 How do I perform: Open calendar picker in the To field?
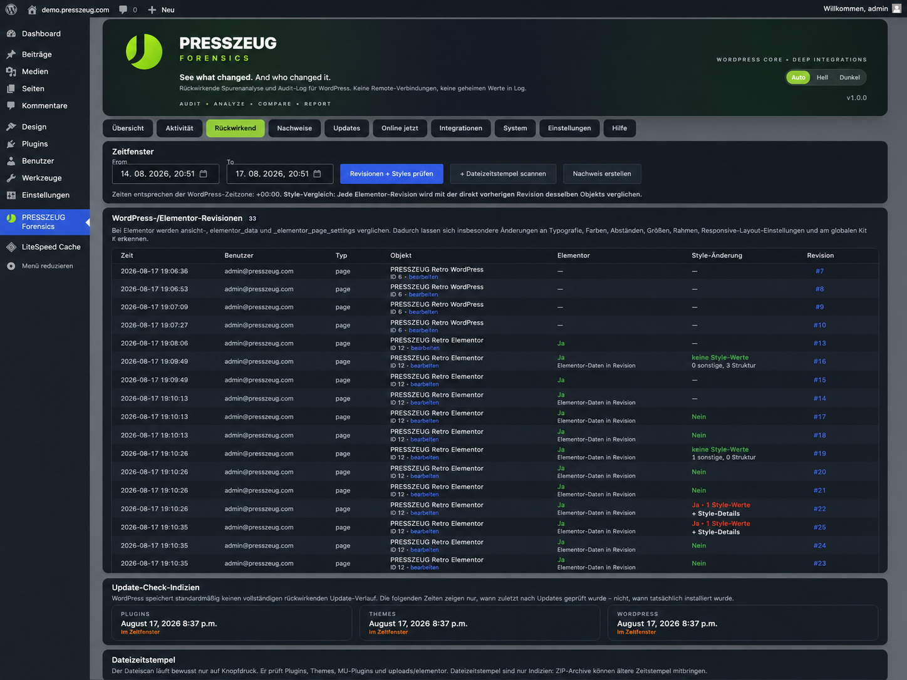[317, 174]
